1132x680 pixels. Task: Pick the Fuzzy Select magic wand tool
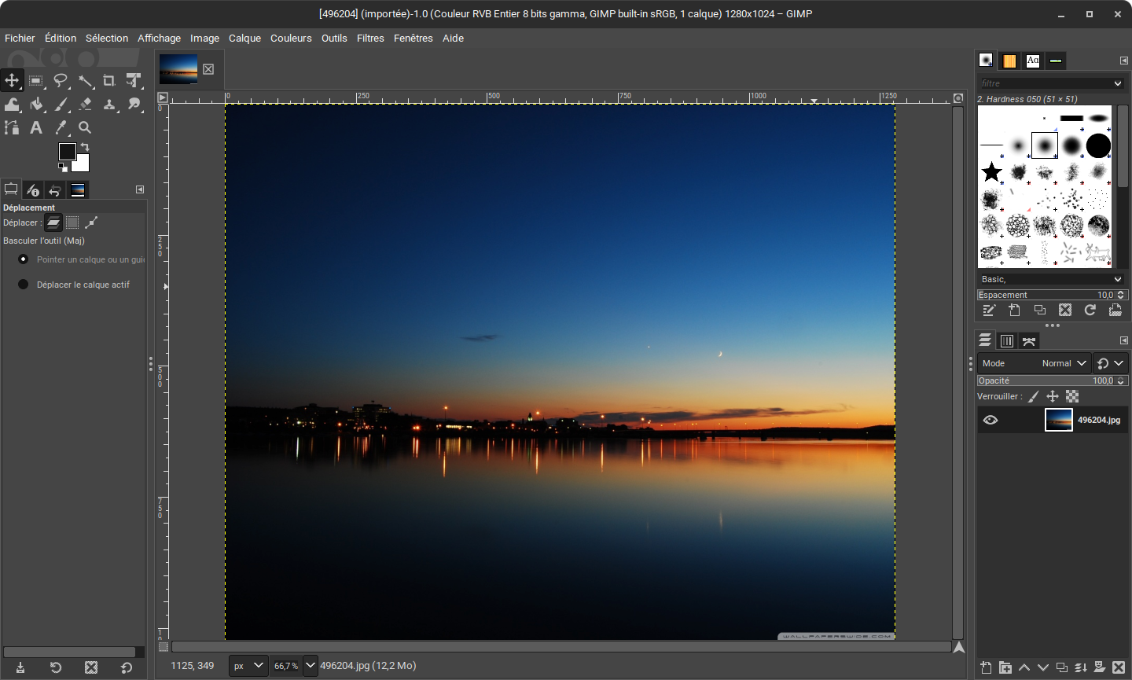coord(86,80)
